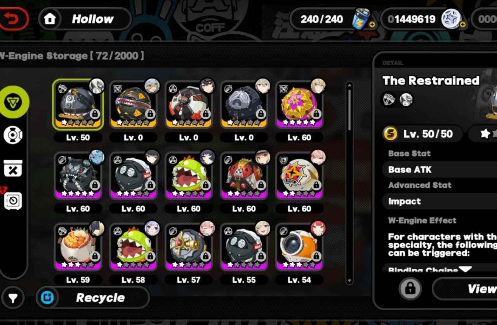
Task: Toggle the lock icon on the Lv. 50 engine thumbnail
Action: [95, 114]
